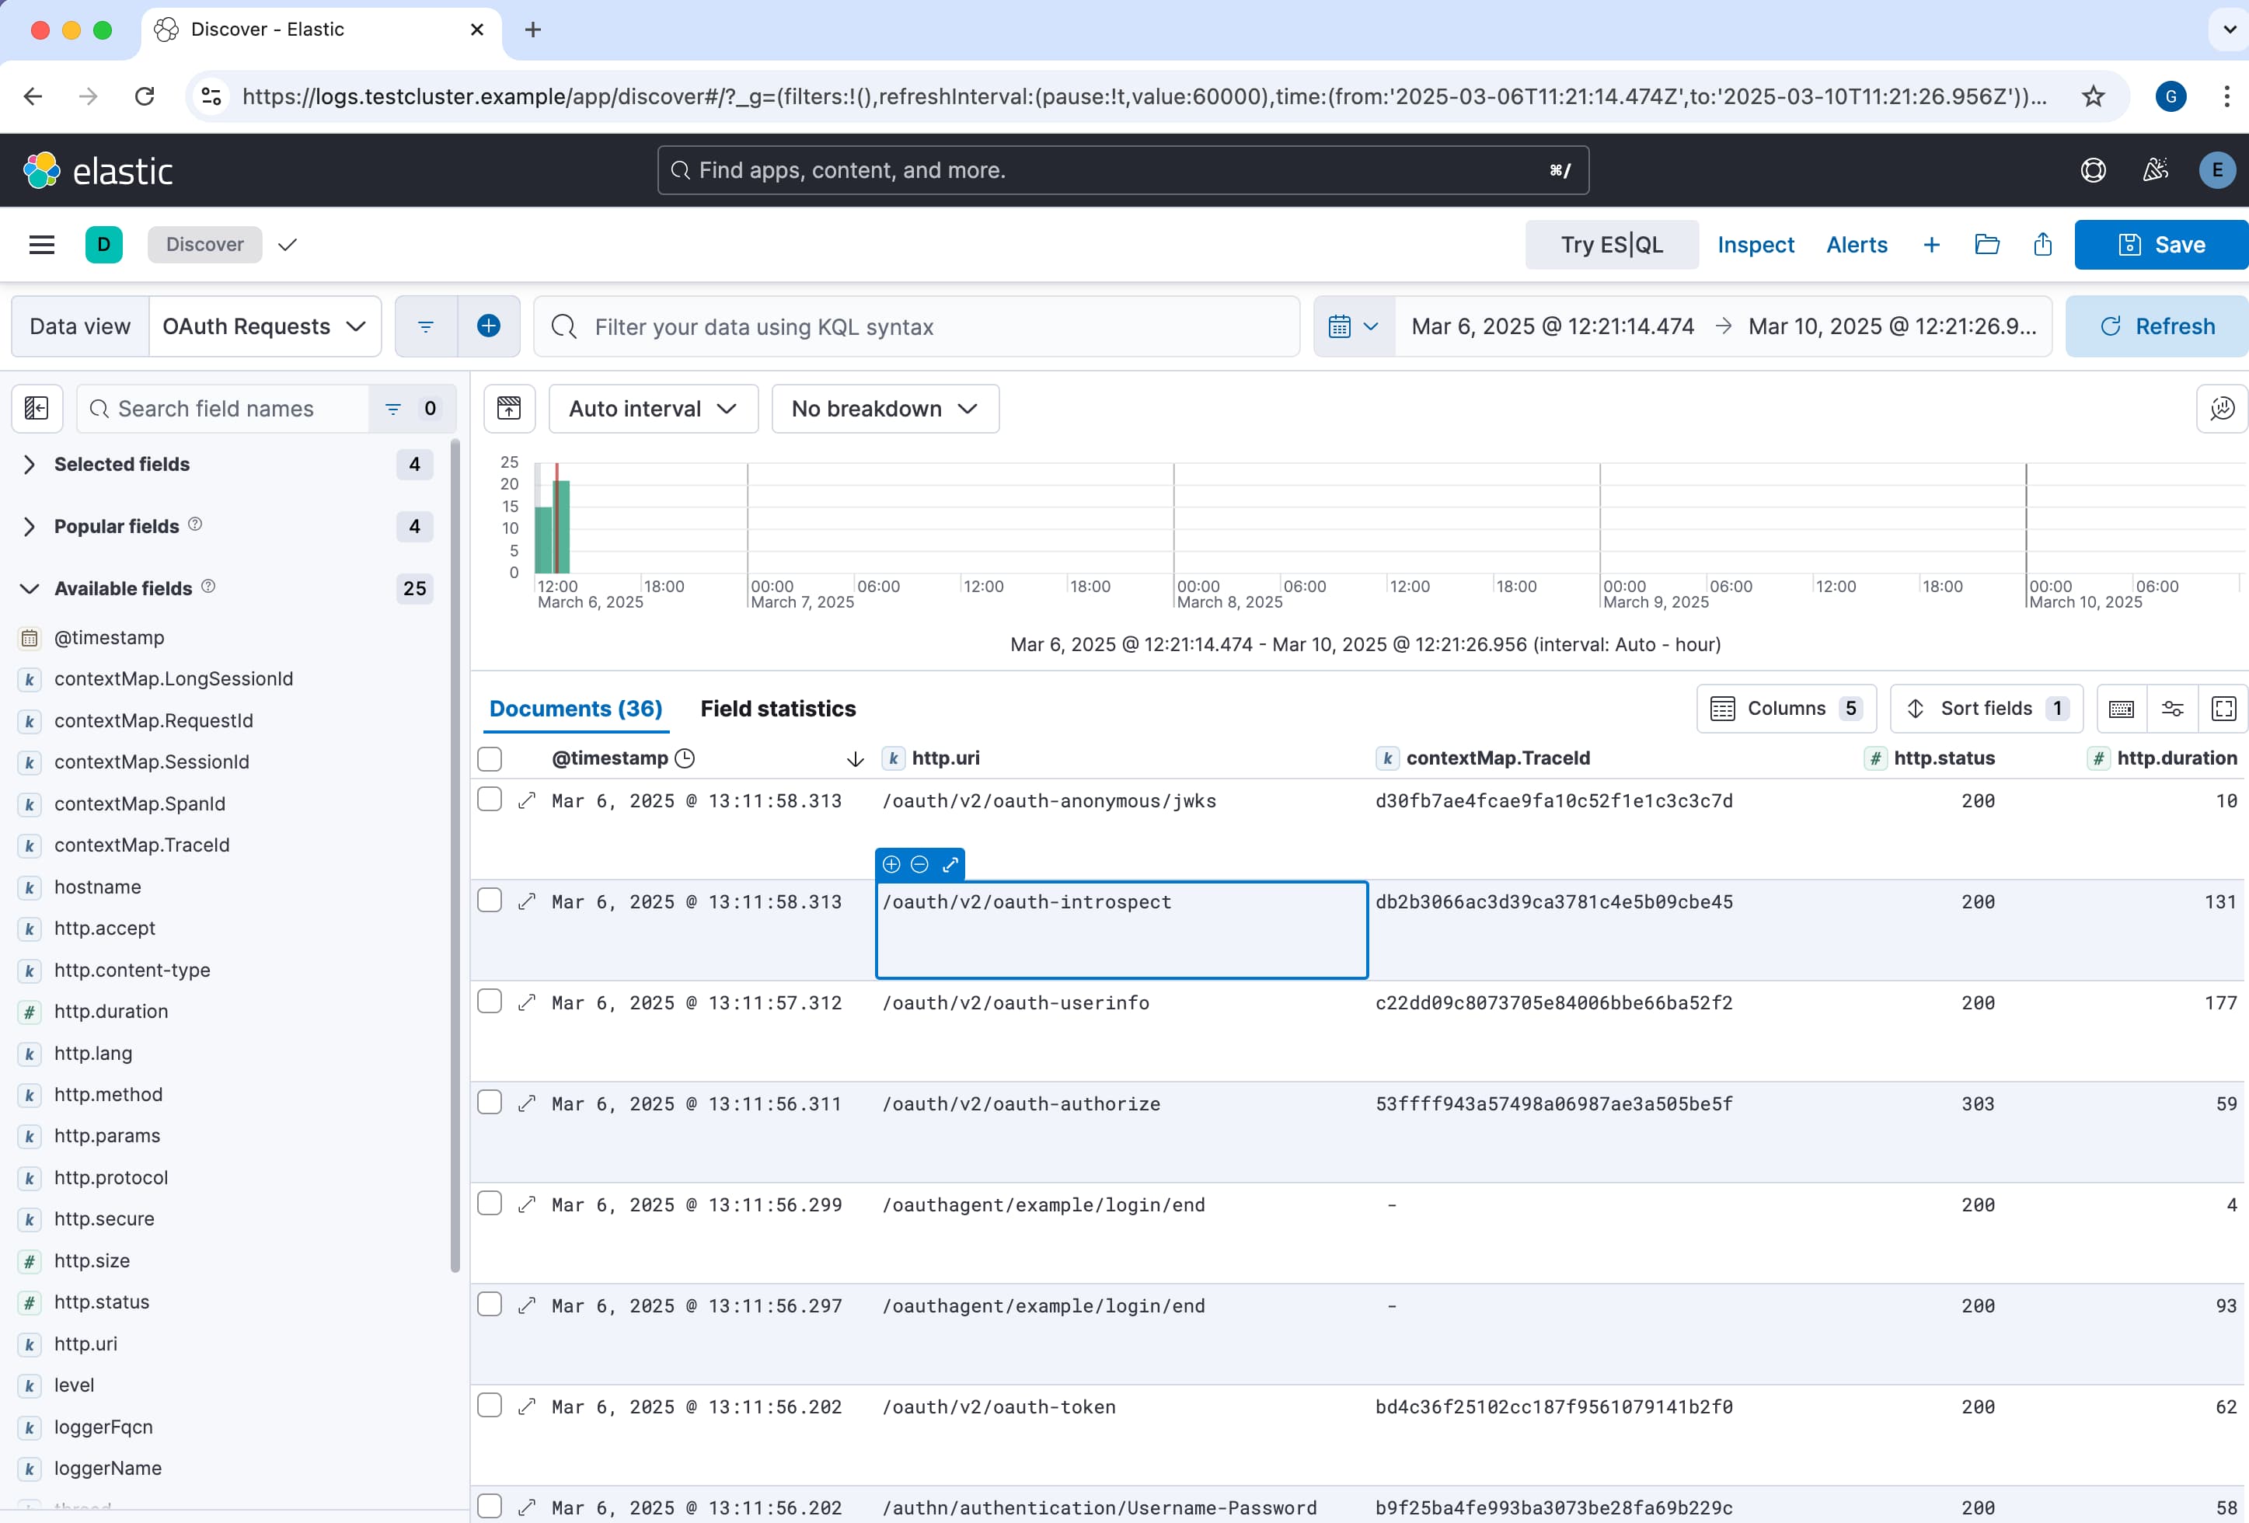Switch to the Documents (36) tab
This screenshot has width=2249, height=1523.
click(576, 709)
